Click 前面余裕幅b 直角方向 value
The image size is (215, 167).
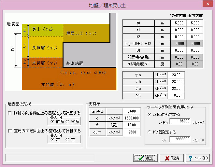194,57
